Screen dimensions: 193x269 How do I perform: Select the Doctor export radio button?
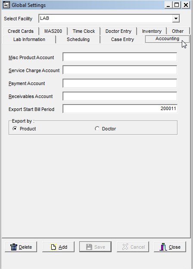97,129
